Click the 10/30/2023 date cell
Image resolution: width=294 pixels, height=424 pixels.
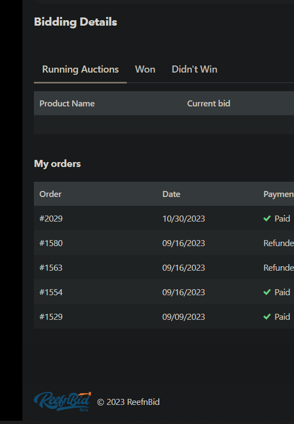[x=184, y=218]
